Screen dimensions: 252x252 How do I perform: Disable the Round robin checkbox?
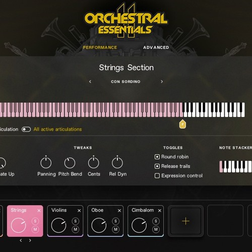point(157,157)
